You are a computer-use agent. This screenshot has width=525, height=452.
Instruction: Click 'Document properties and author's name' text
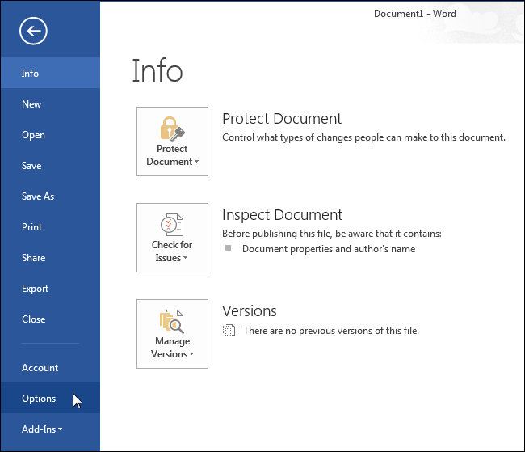point(329,249)
